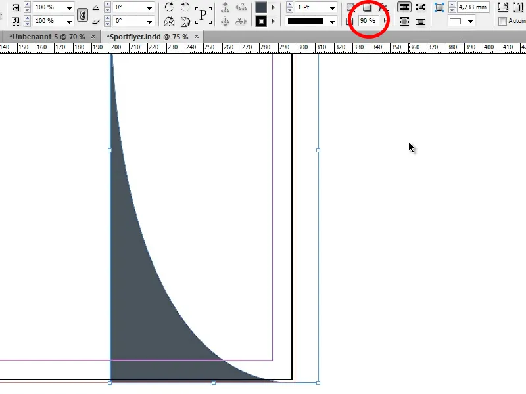Select next object icon
Viewport: 526px width, 394px height.
241,22
